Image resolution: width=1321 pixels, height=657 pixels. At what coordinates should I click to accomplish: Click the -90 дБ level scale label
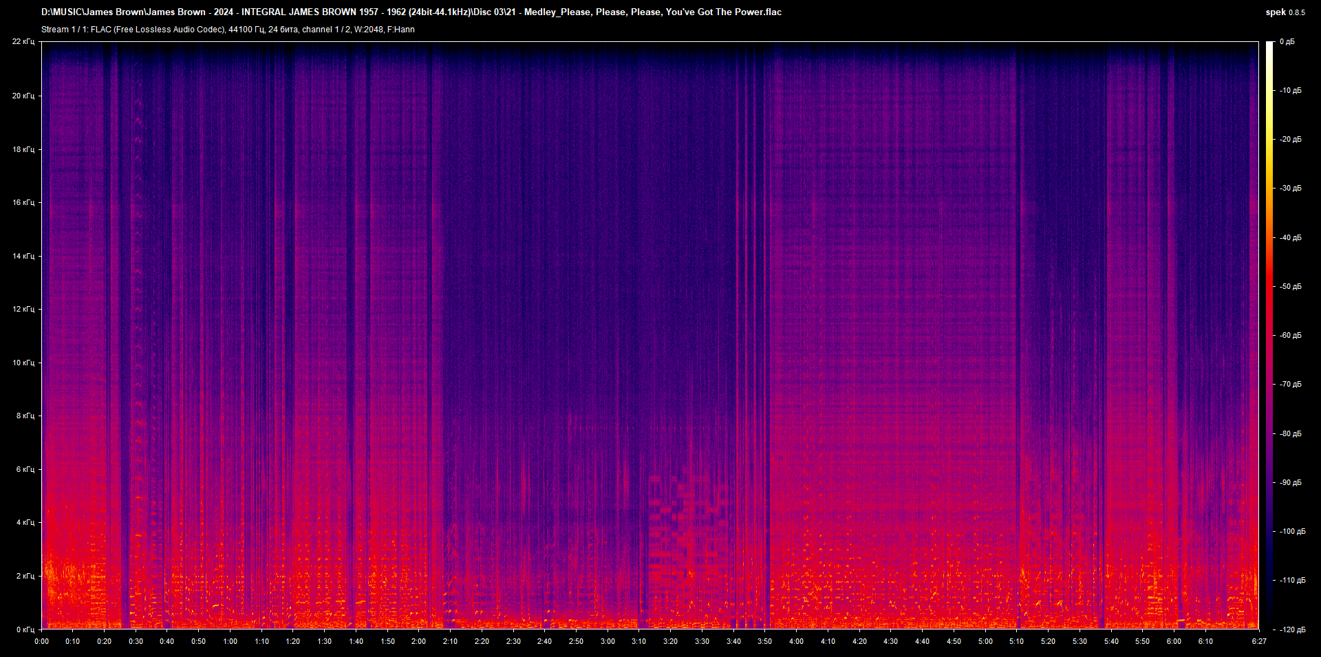pos(1291,483)
